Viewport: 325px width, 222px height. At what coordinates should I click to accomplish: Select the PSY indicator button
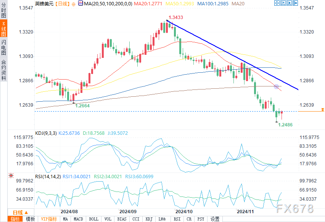201,219
